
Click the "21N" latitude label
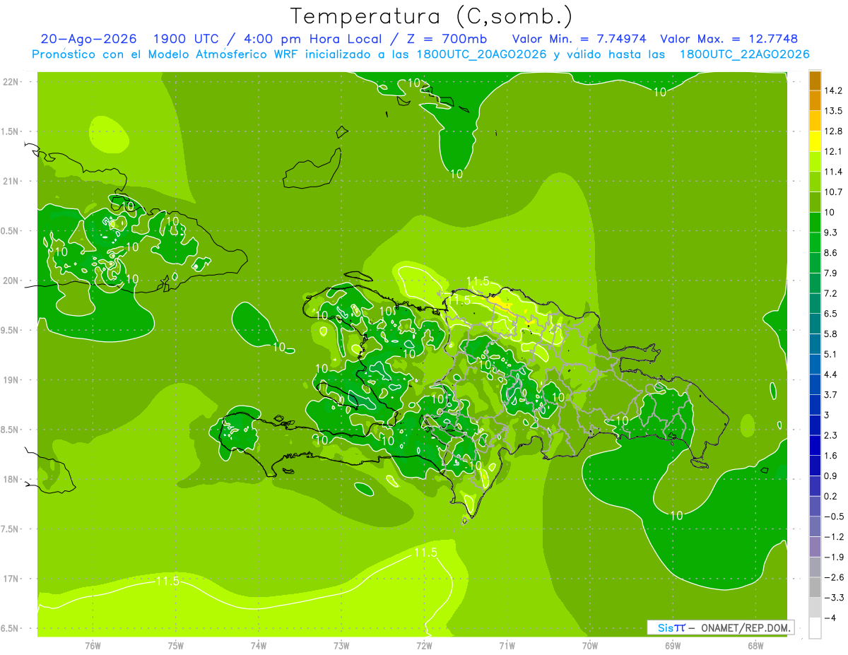(x=11, y=181)
